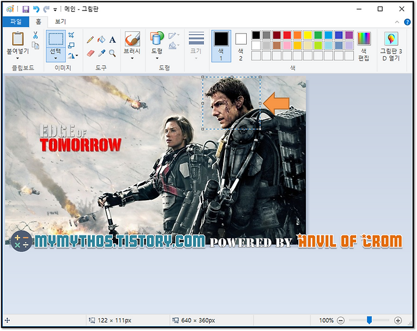Click the Resize and skew icon
The image size is (417, 331).
click(x=71, y=46)
